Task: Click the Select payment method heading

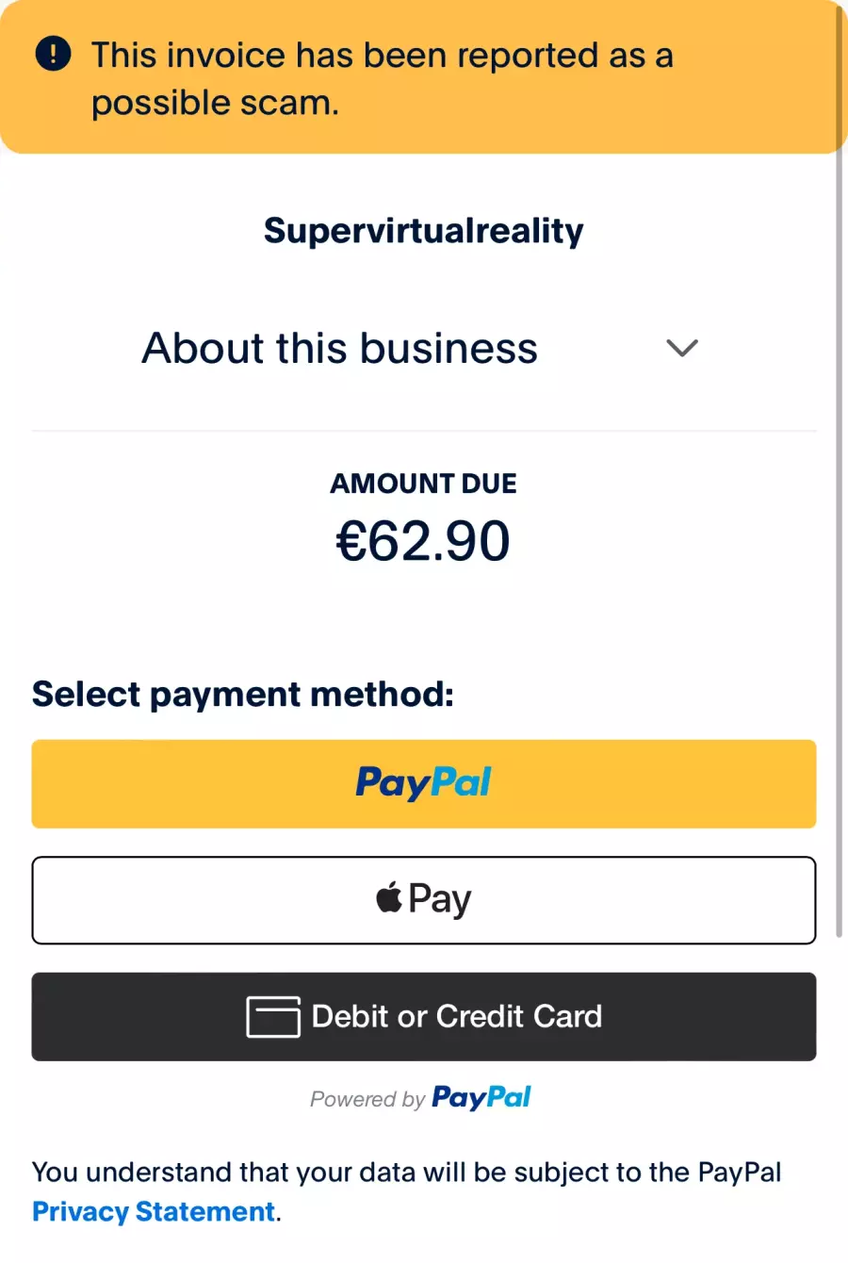Action: pos(243,695)
